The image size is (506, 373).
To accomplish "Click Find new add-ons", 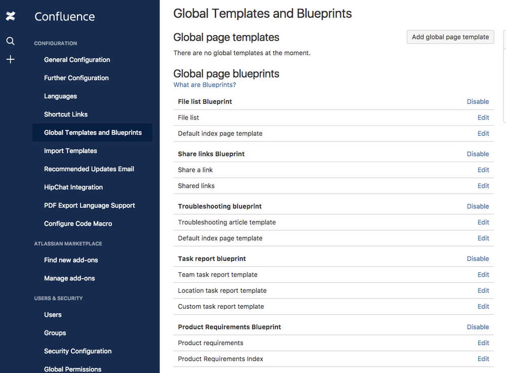I will [71, 260].
